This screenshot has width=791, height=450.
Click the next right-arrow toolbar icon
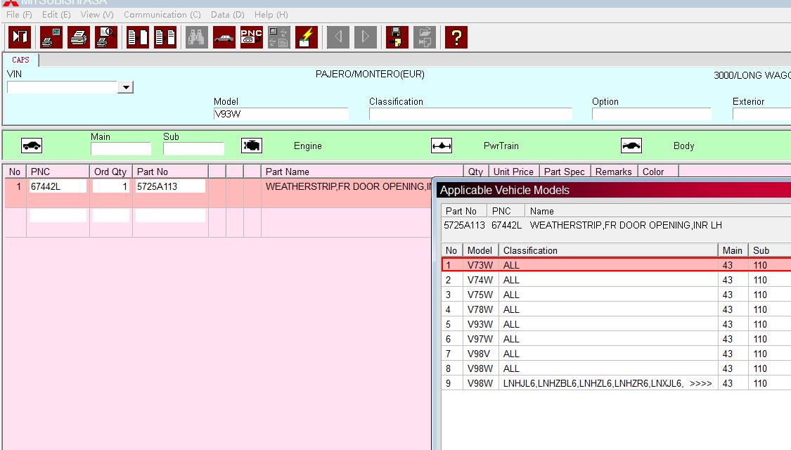coord(365,37)
